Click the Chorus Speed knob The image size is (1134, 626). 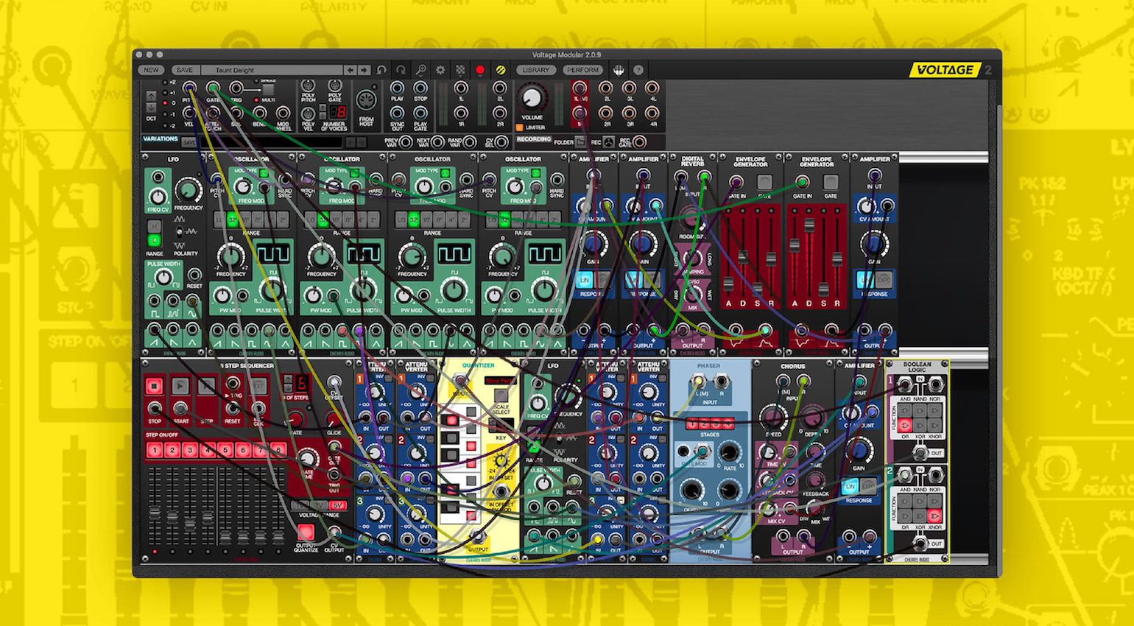774,417
